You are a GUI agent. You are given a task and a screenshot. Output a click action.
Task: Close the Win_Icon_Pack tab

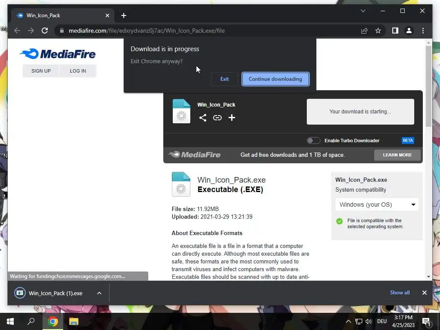(x=107, y=15)
